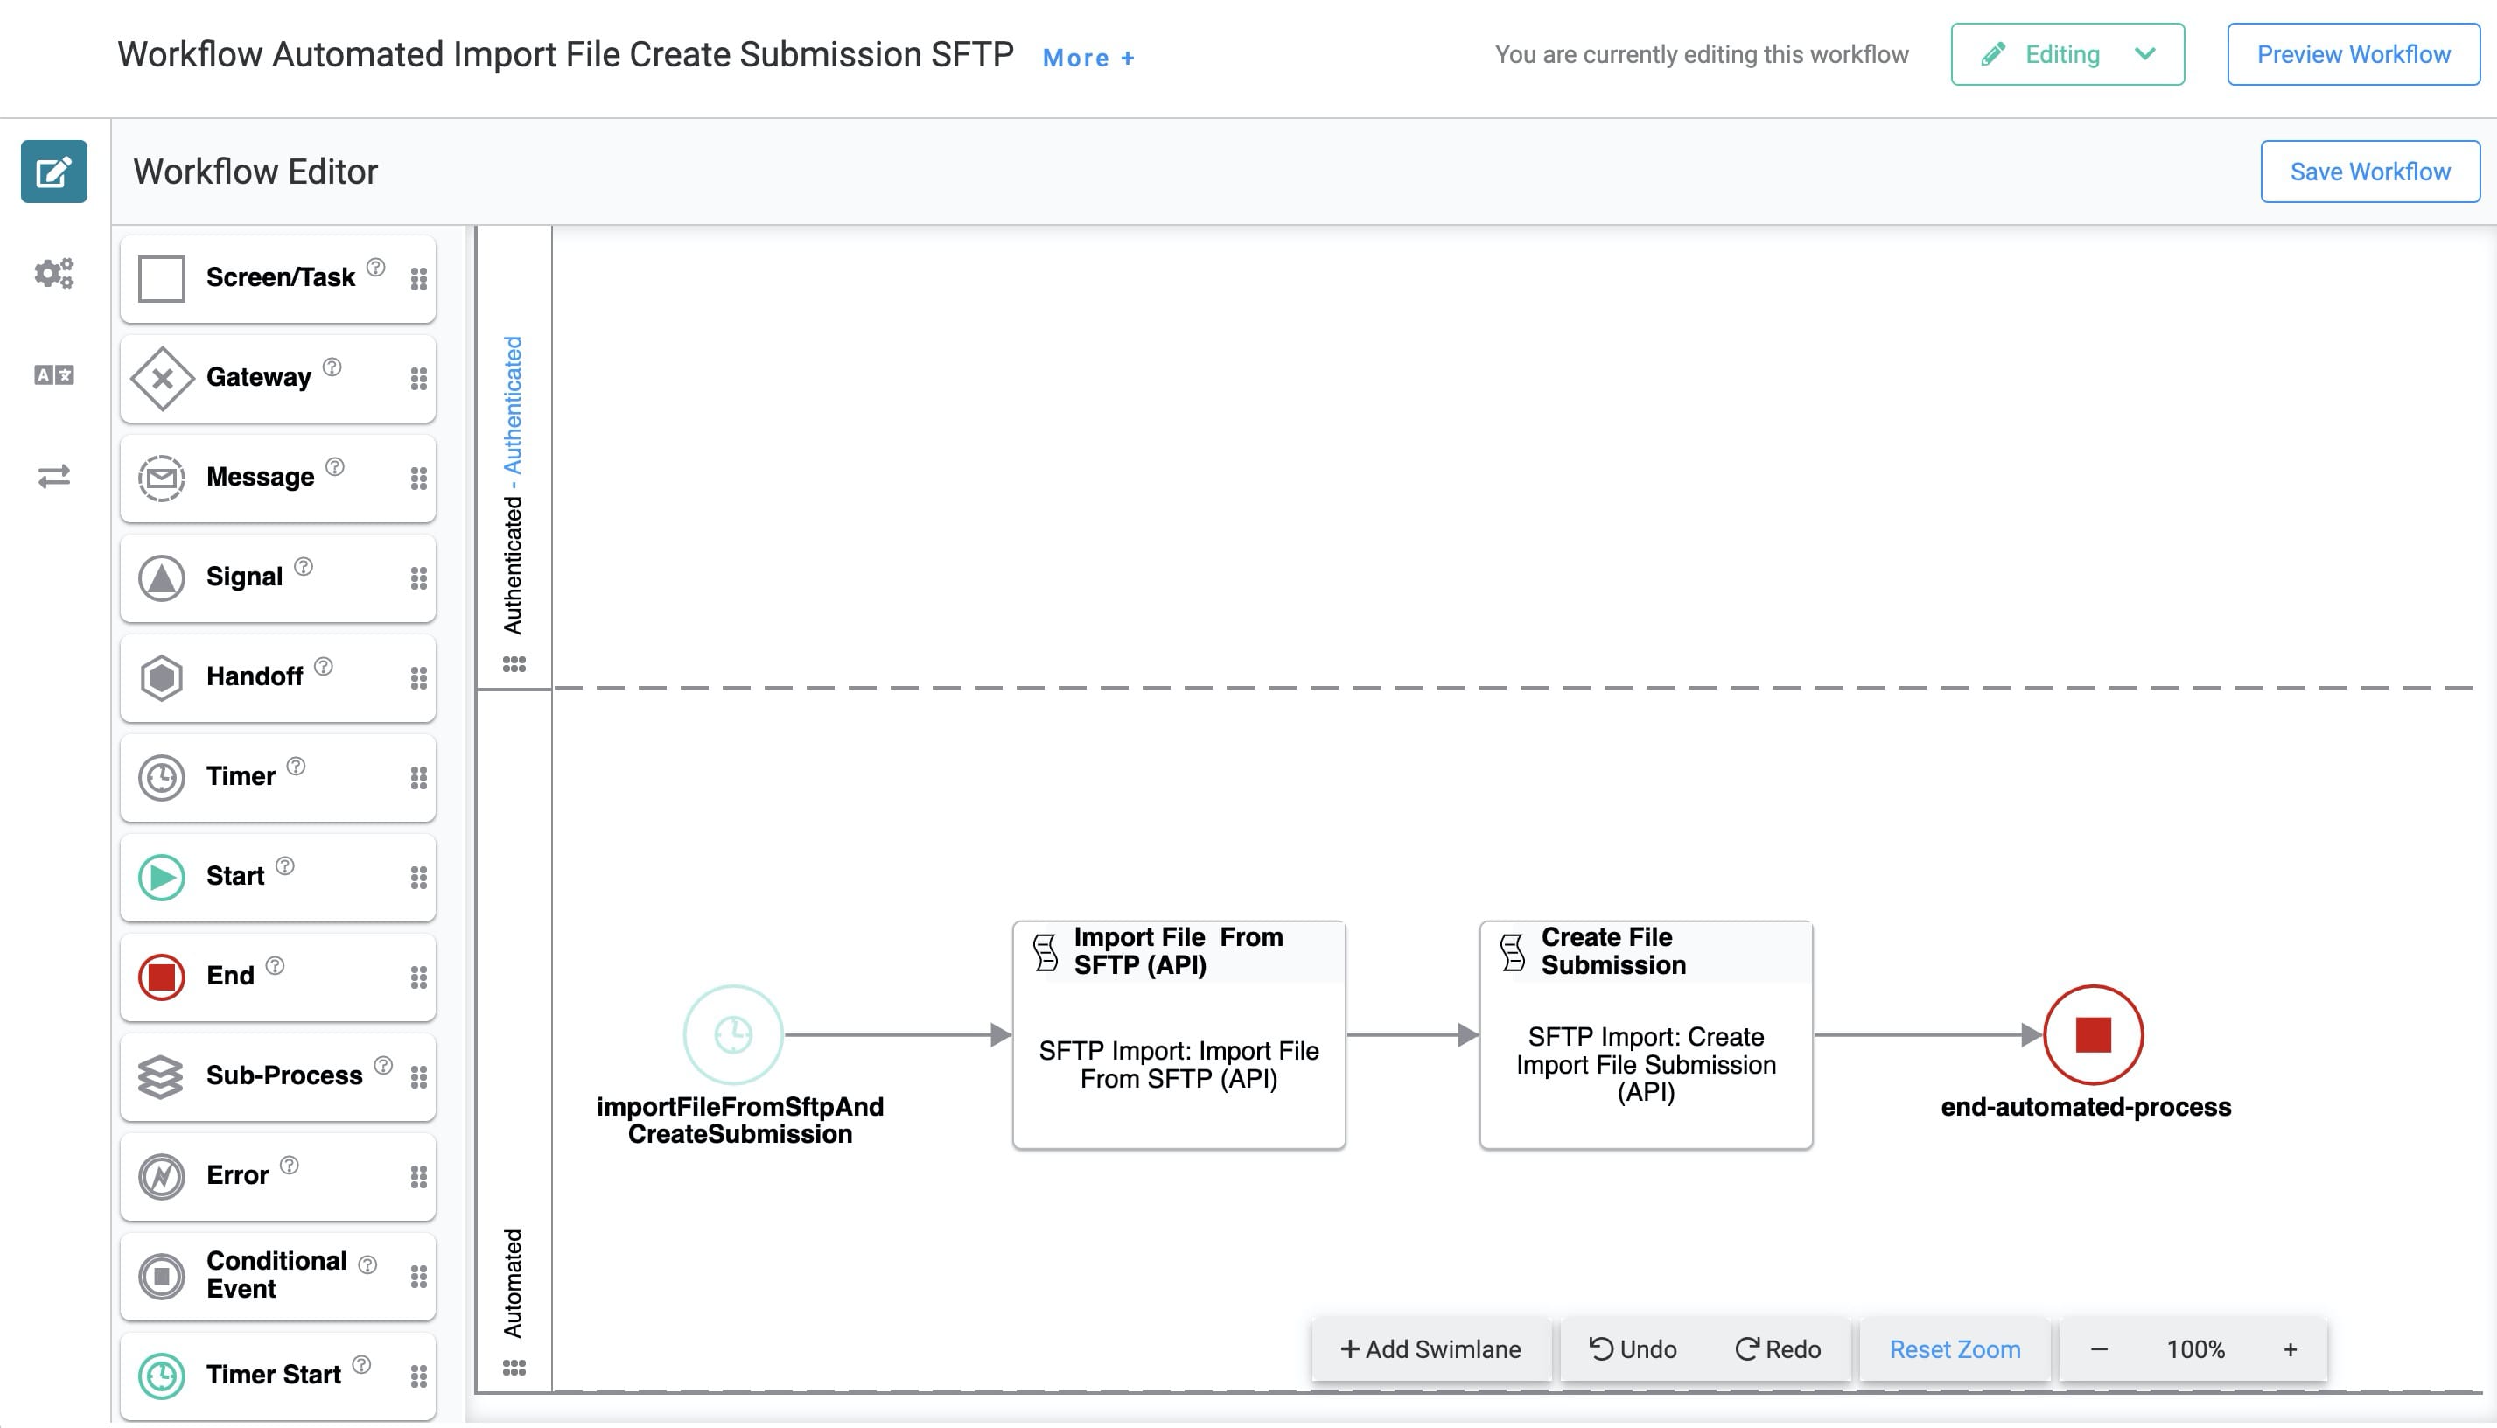Show help for Timer Start

tap(361, 1364)
